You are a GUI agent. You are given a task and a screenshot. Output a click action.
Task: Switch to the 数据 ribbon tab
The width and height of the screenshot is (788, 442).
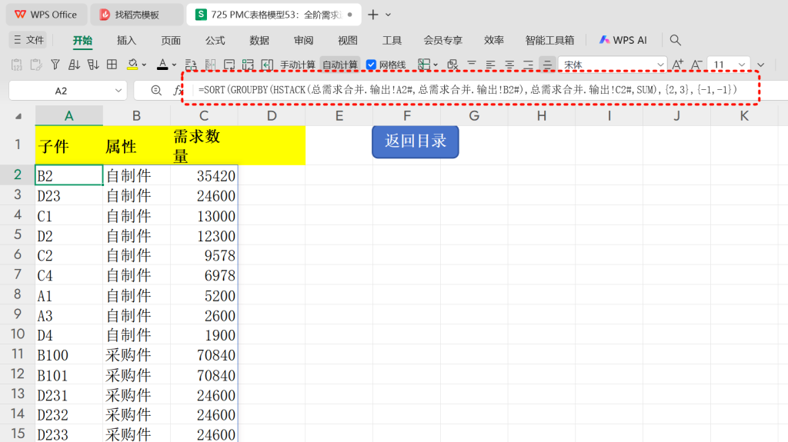(x=259, y=40)
